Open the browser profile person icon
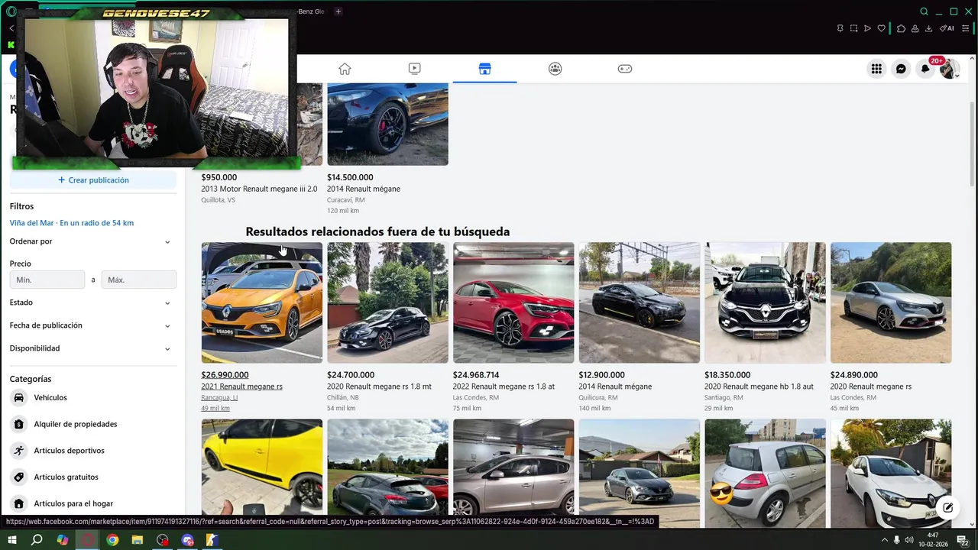Viewport: 978px width, 550px height. 915,28
